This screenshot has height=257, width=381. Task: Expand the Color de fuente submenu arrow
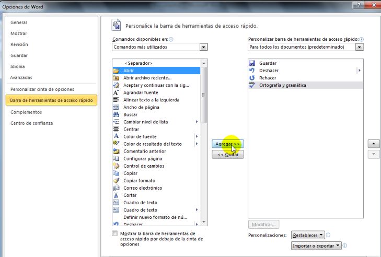tap(197, 136)
